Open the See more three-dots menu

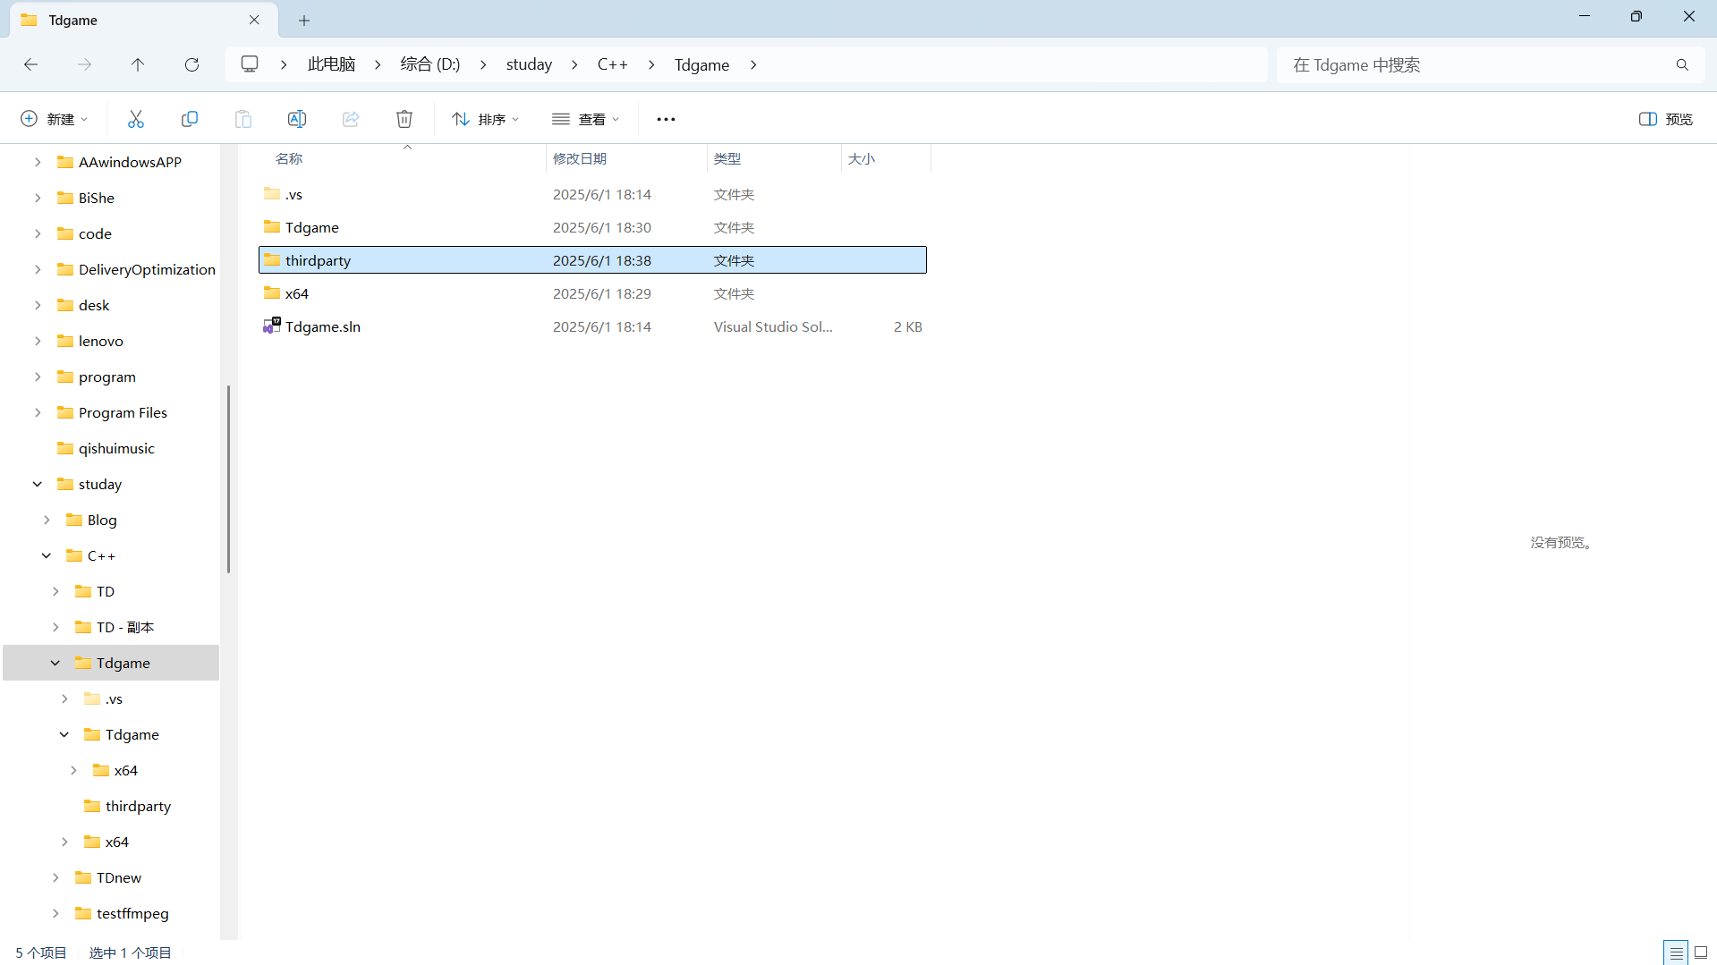pyautogui.click(x=666, y=119)
